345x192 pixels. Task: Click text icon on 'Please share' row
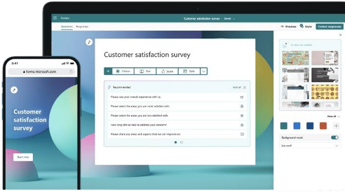click(242, 134)
